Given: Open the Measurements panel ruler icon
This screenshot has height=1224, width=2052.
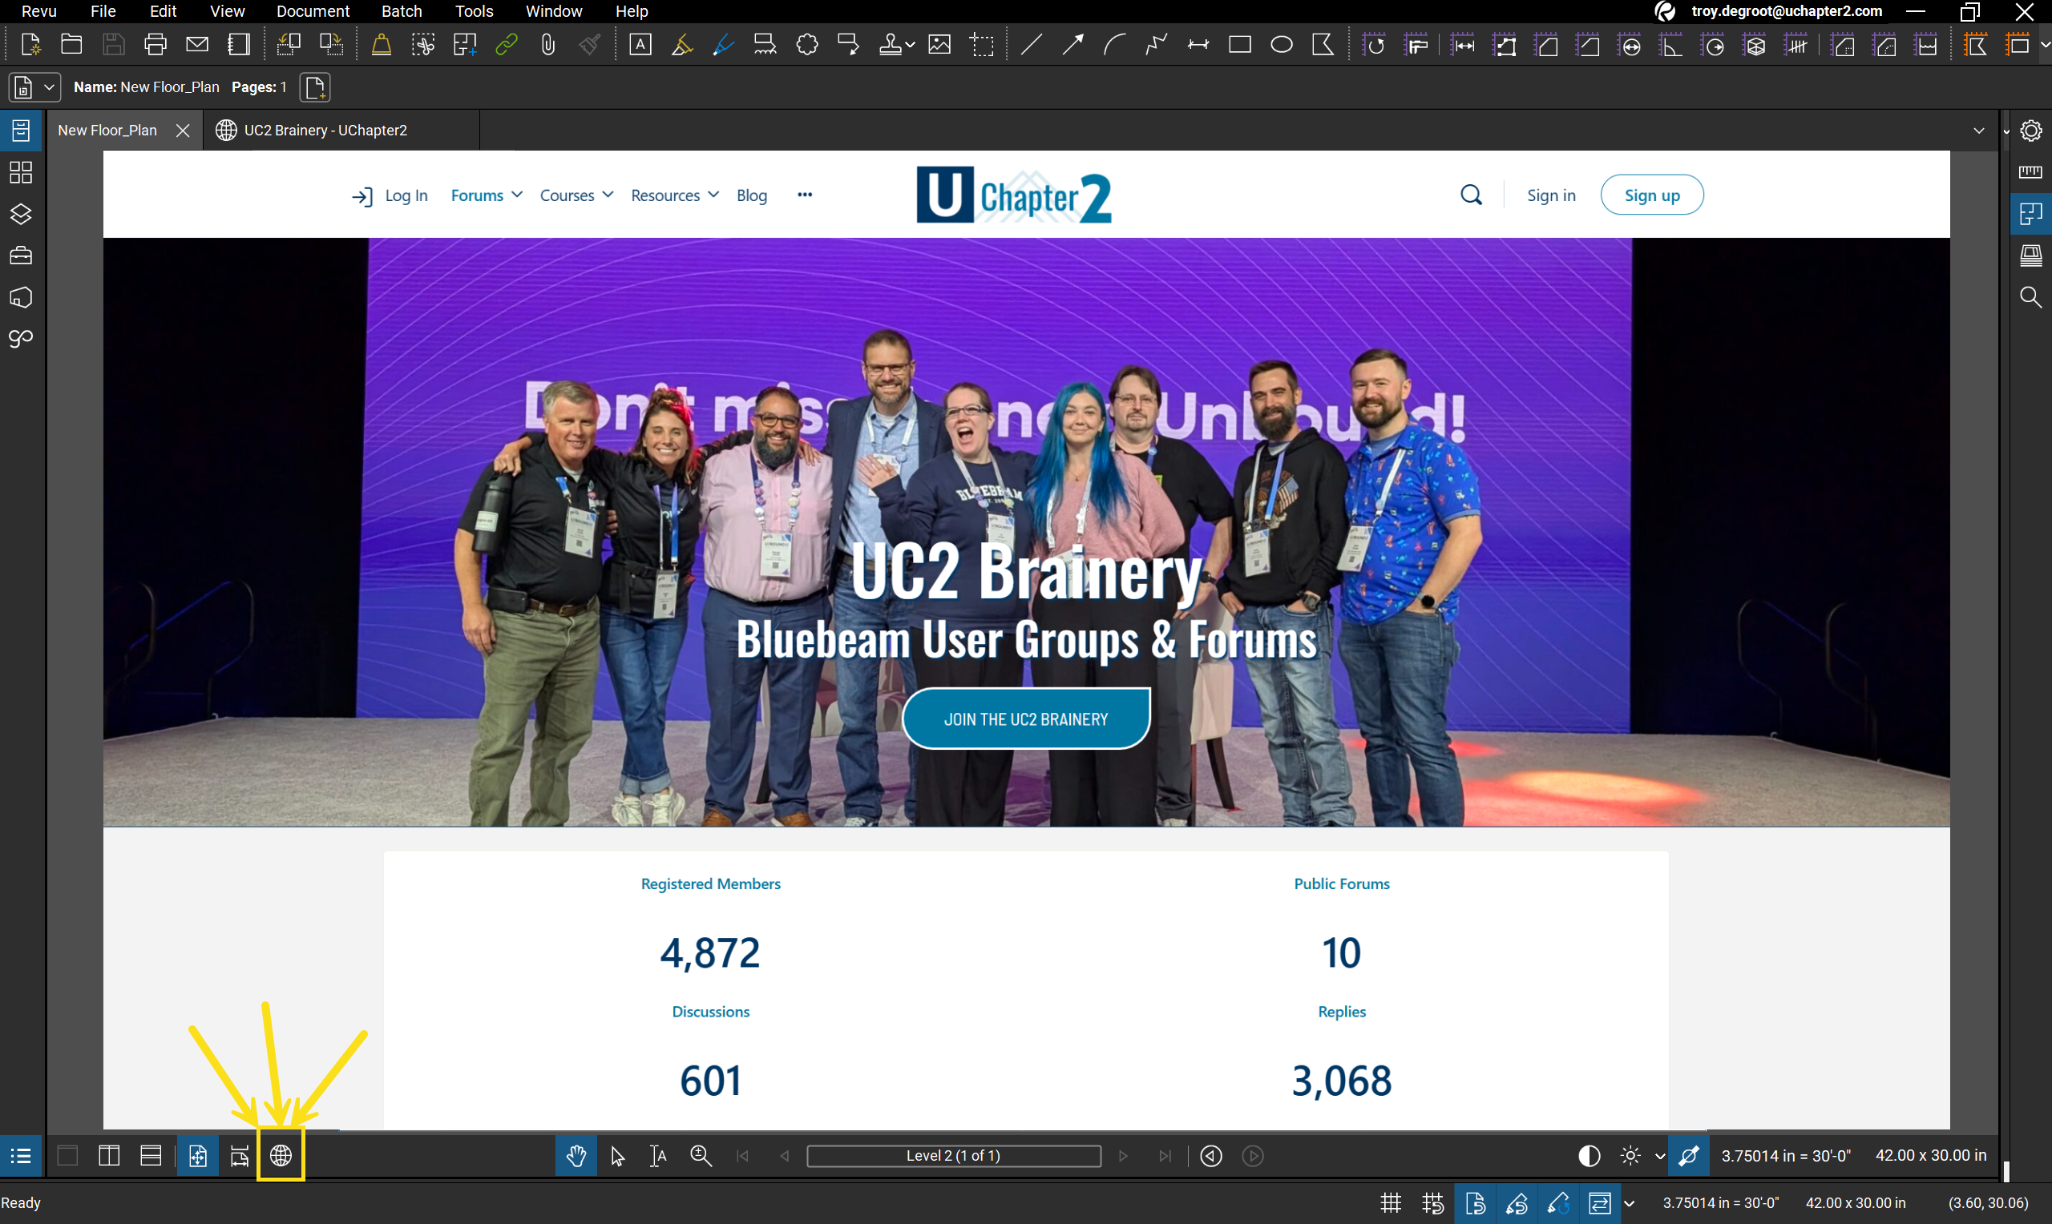Looking at the screenshot, I should click(2030, 172).
